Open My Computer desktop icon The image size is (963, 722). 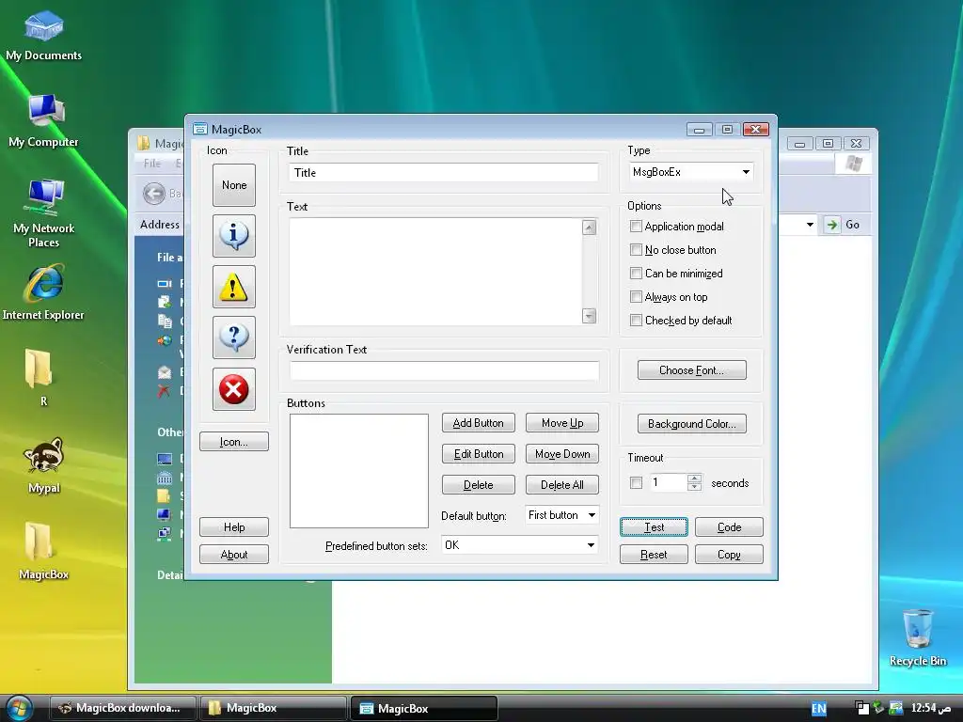click(43, 121)
